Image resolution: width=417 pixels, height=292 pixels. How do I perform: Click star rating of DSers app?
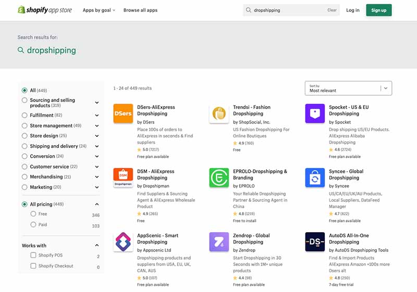(148, 149)
